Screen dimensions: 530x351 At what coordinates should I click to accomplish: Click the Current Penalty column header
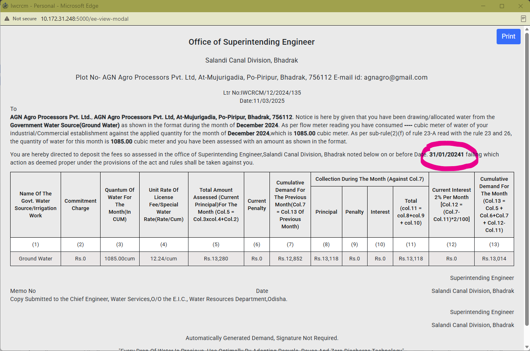tap(257, 204)
